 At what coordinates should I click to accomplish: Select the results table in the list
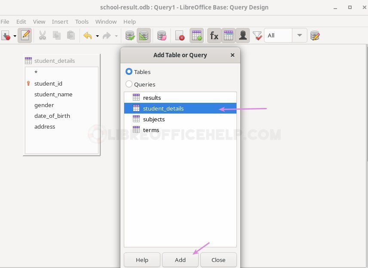pos(180,98)
